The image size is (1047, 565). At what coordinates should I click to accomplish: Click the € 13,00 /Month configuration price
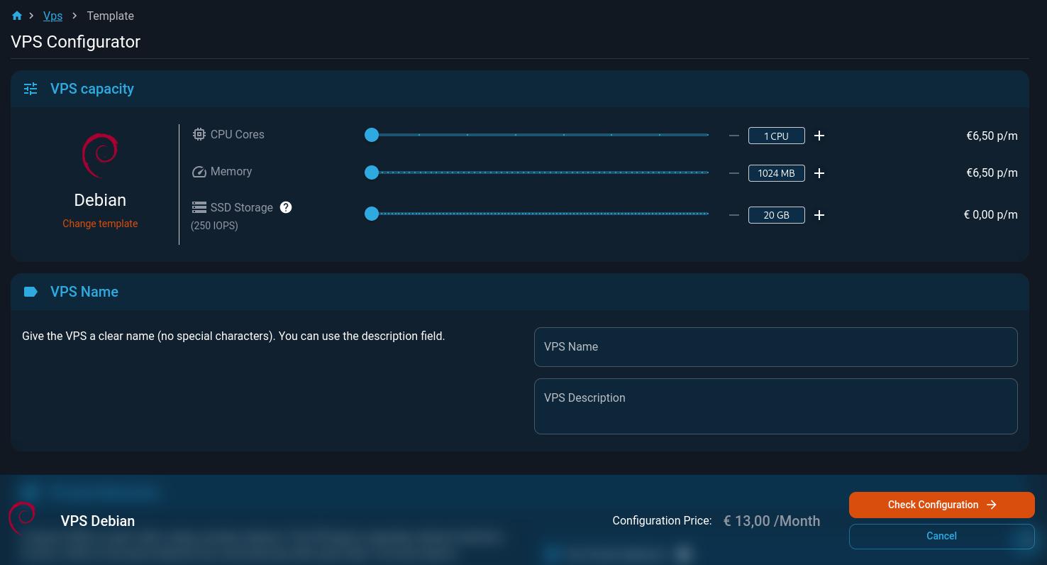772,521
